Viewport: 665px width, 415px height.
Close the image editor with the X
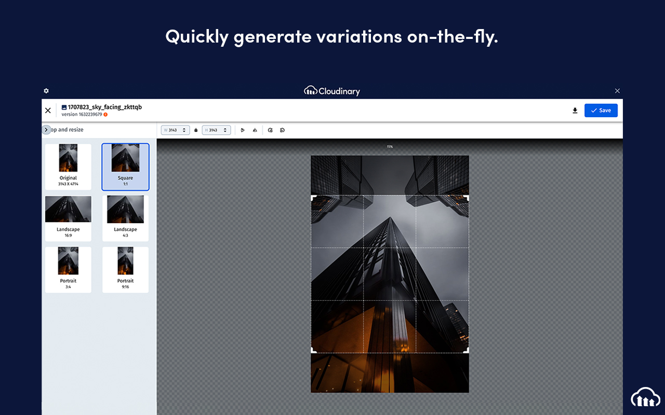point(48,110)
